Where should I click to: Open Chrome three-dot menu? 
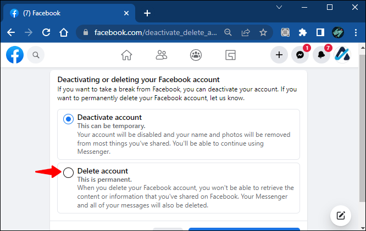pyautogui.click(x=356, y=32)
